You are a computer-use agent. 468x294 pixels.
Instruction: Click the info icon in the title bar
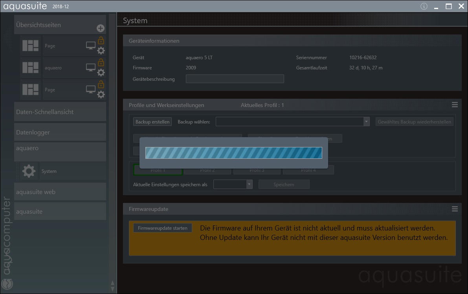(424, 6)
